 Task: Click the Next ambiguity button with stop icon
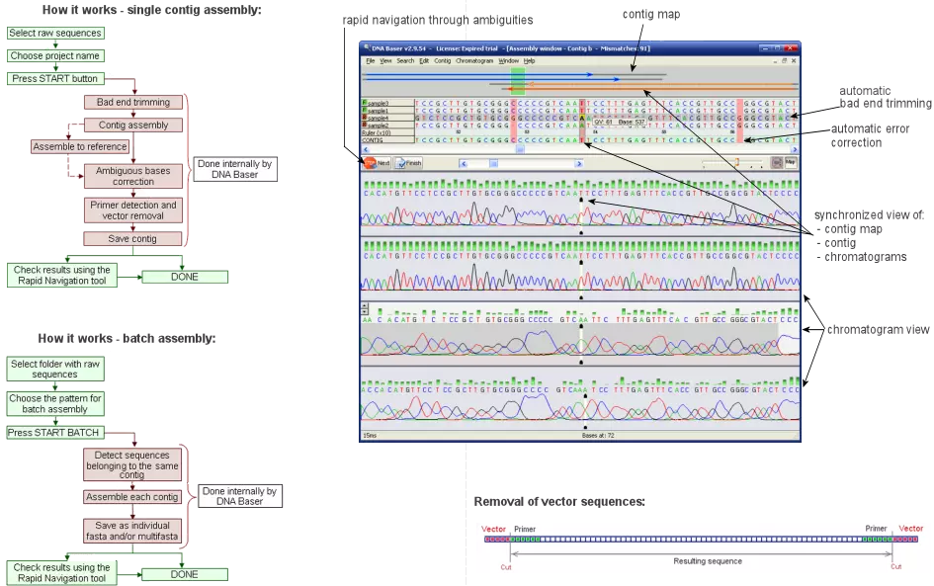[377, 163]
